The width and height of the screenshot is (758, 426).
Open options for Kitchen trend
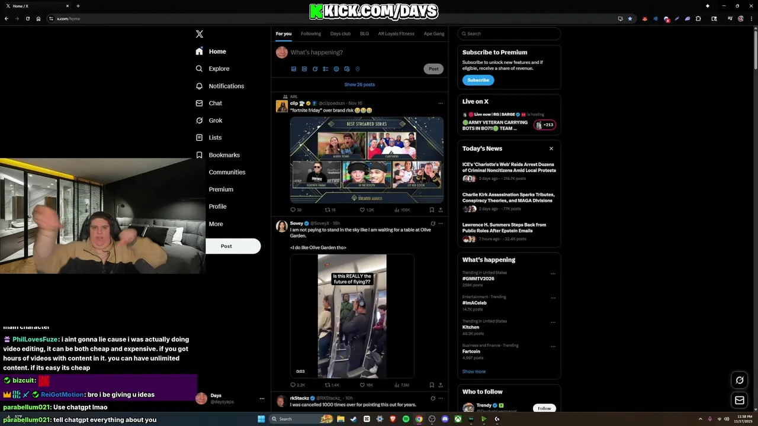point(553,322)
